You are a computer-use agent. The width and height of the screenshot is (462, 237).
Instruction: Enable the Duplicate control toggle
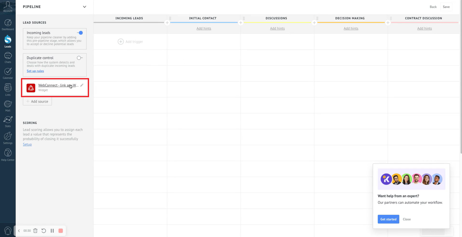[x=79, y=58]
